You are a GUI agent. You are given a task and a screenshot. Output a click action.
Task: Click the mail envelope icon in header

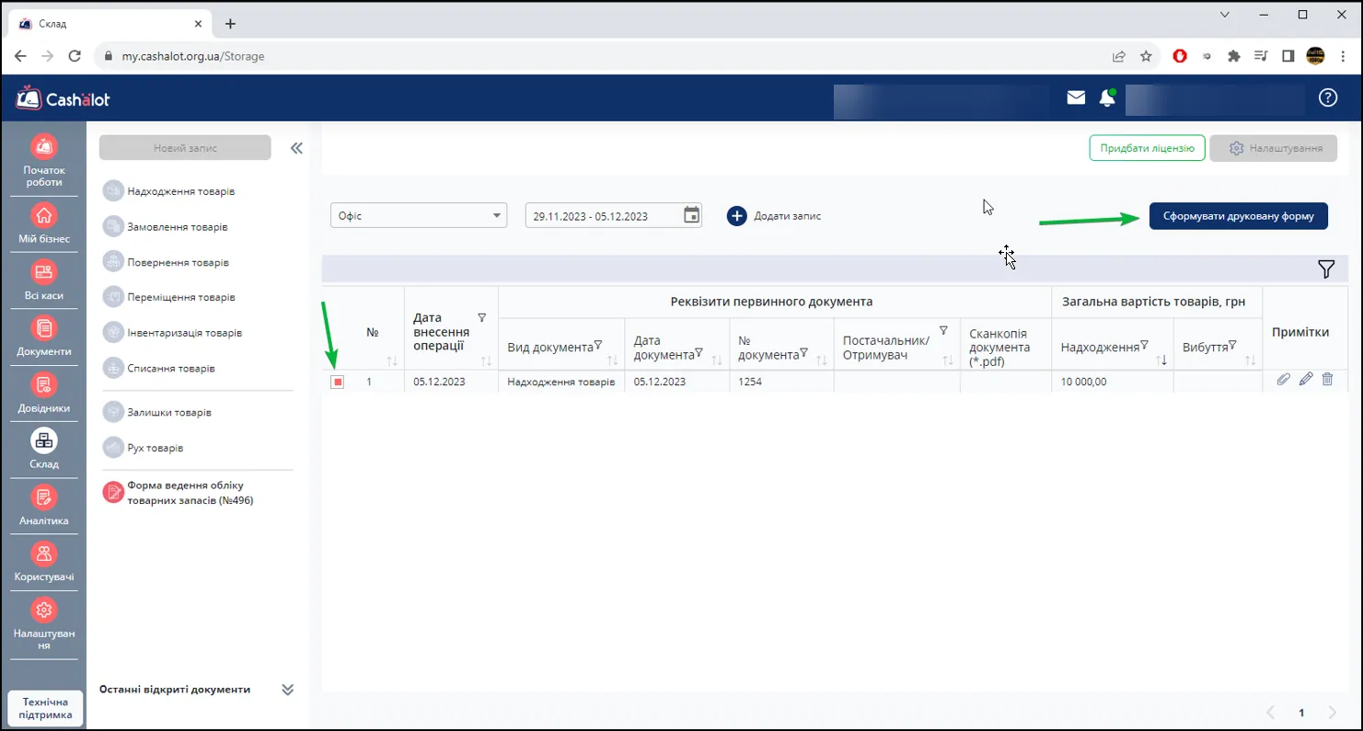(x=1076, y=97)
